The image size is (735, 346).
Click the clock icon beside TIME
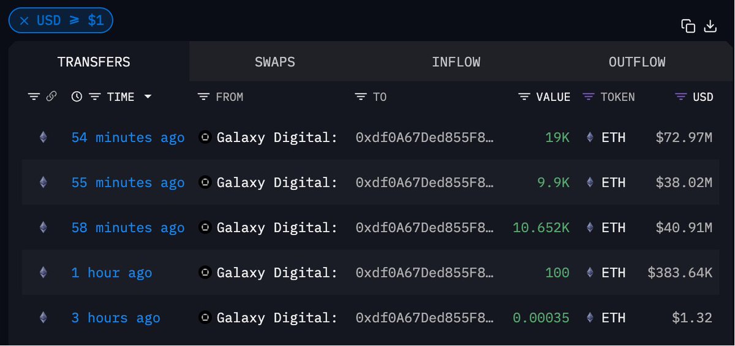point(77,96)
